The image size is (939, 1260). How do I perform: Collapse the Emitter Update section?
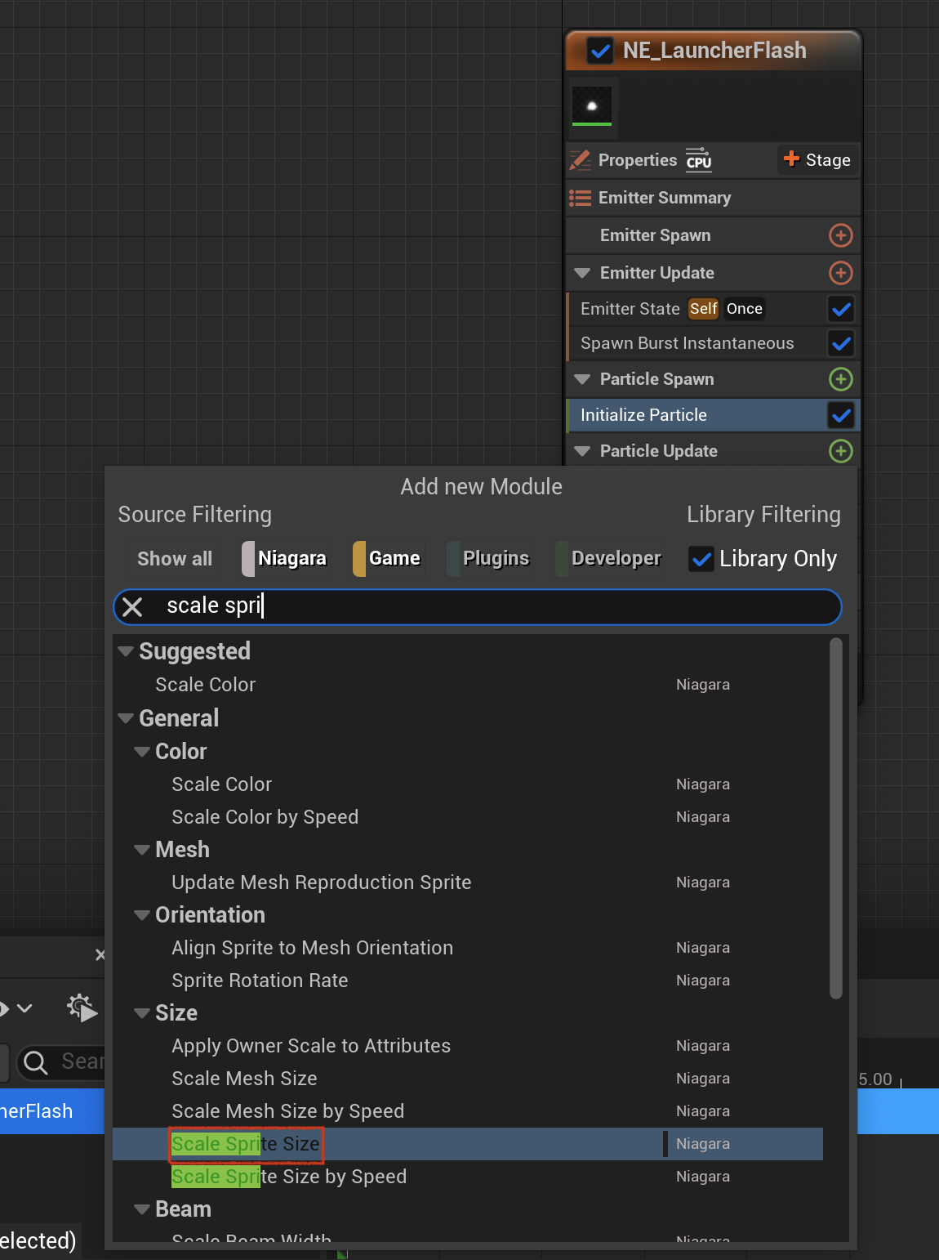click(582, 273)
